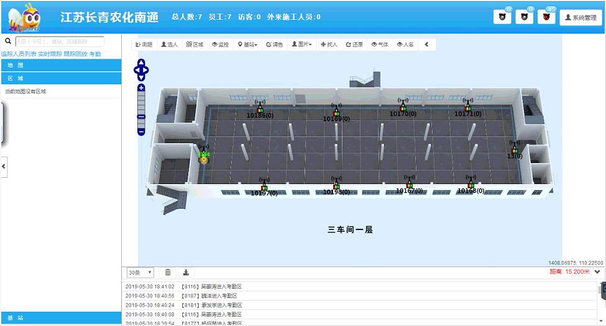Click the 调色 color adjust tool
The height and width of the screenshot is (326, 606).
274,45
